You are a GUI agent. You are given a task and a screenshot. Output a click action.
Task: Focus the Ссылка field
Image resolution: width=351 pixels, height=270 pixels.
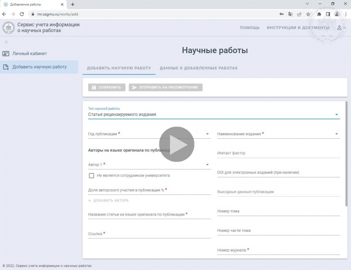point(149,234)
